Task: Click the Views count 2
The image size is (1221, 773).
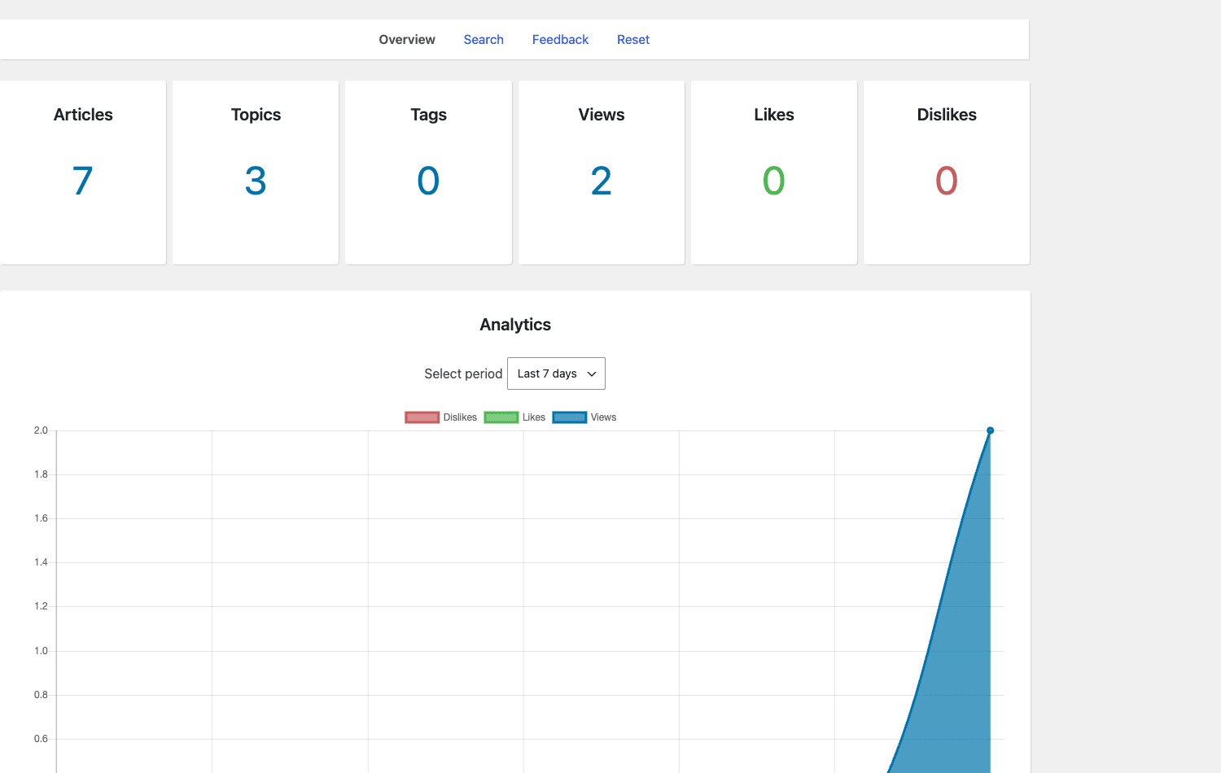Action: [x=602, y=181]
